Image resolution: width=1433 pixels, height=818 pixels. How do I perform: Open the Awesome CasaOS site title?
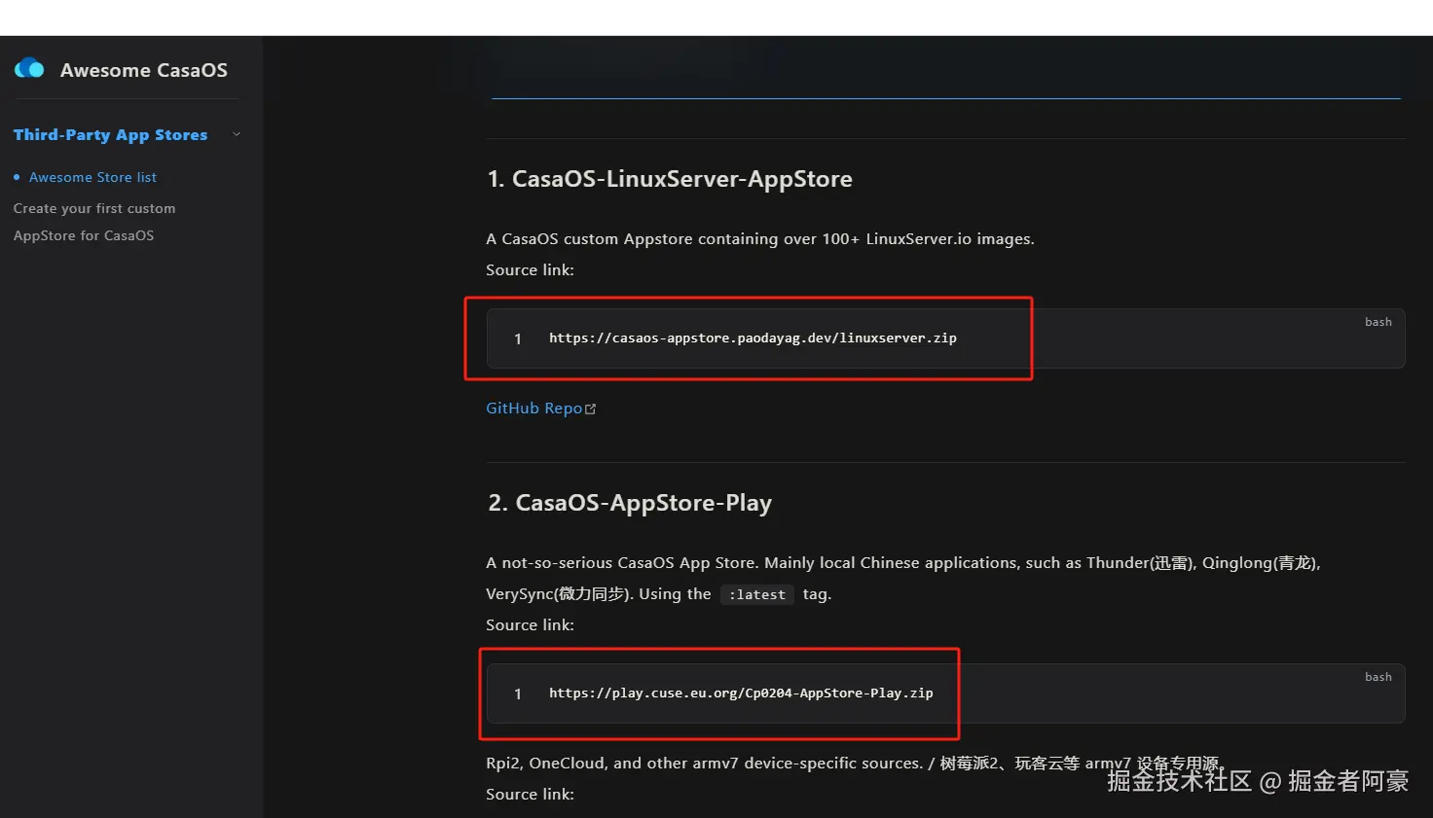144,70
